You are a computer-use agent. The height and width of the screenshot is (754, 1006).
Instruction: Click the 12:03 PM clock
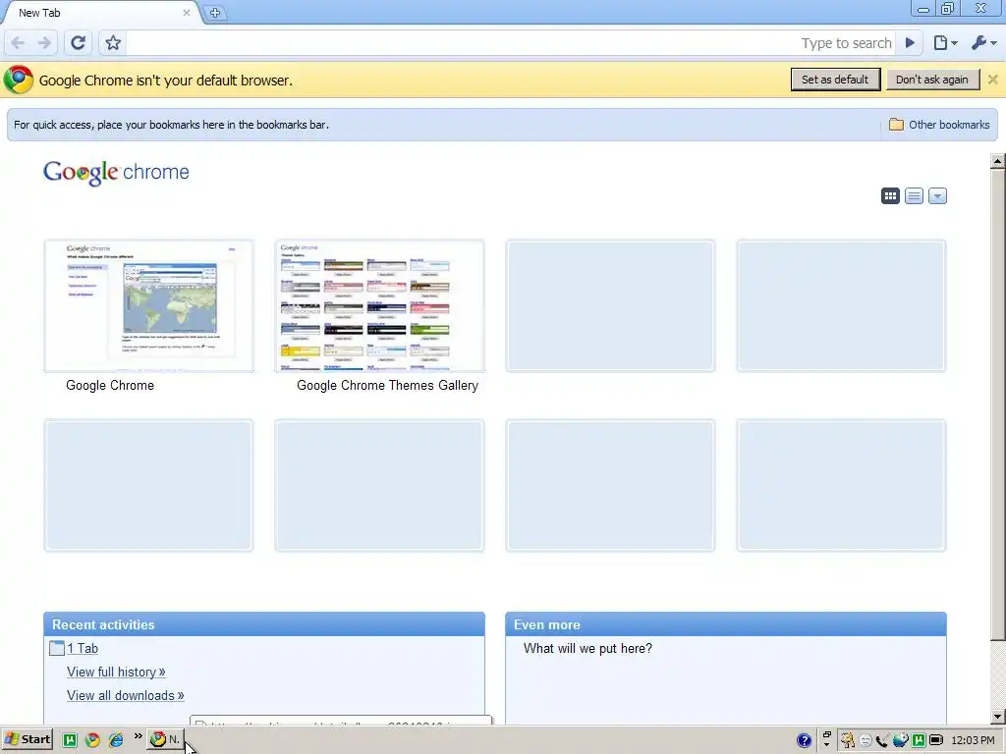[973, 740]
